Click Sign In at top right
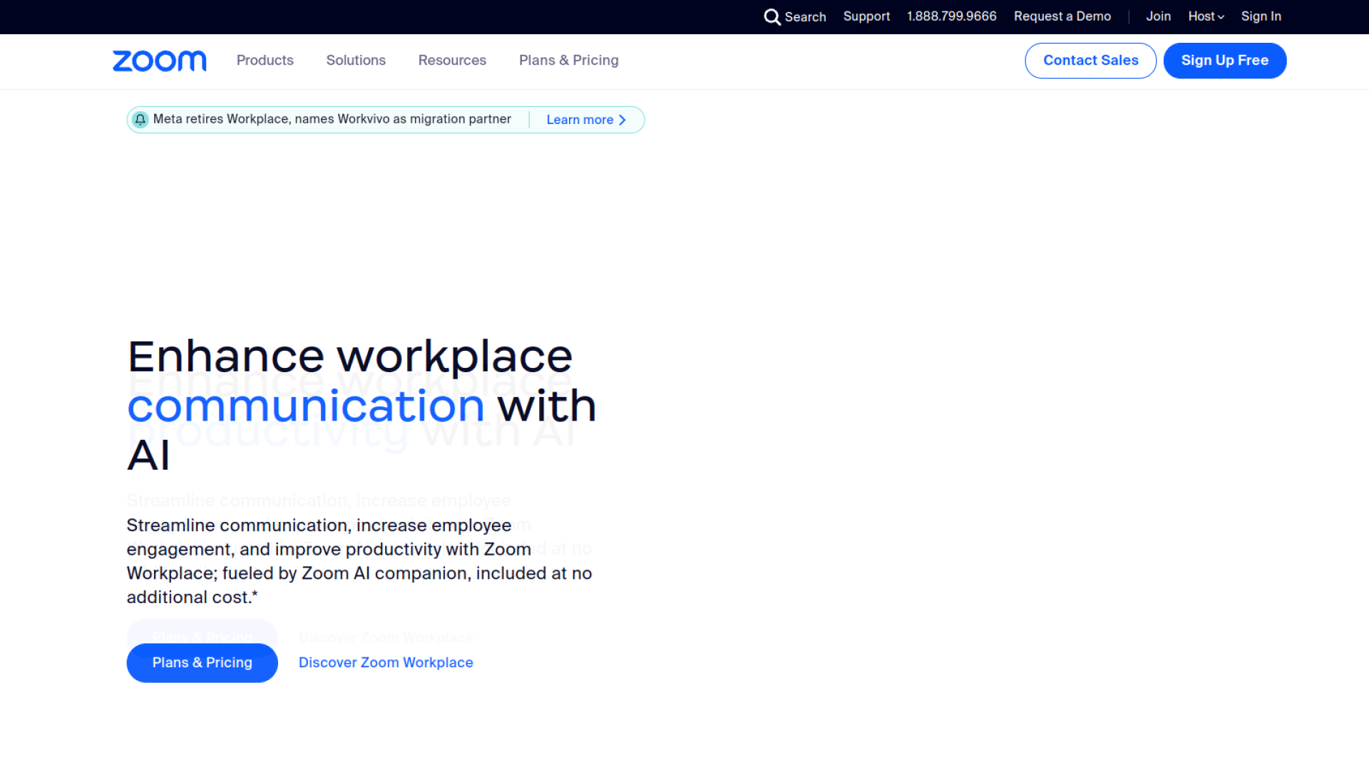The width and height of the screenshot is (1369, 770). pos(1261,16)
